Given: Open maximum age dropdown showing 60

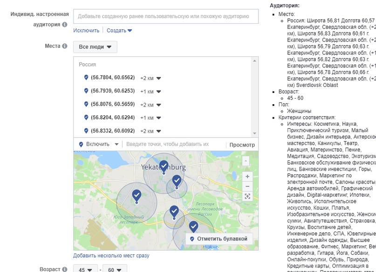Looking at the screenshot, I should pyautogui.click(x=115, y=269).
